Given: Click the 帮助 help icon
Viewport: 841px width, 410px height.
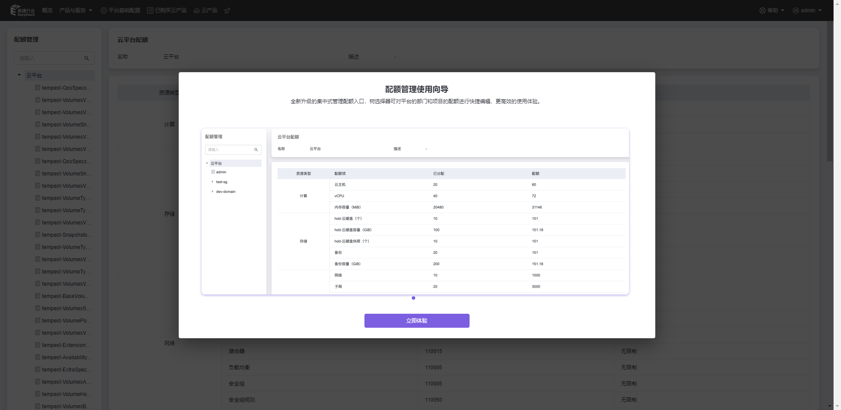Looking at the screenshot, I should (x=763, y=11).
